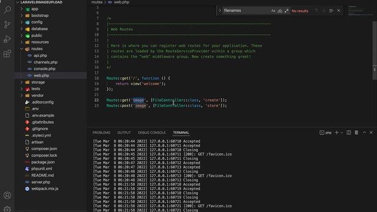The height and width of the screenshot is (212, 377).
Task: Kill terminal with trash icon
Action: (x=356, y=132)
